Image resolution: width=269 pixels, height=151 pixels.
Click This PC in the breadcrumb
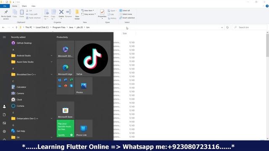(x=29, y=27)
